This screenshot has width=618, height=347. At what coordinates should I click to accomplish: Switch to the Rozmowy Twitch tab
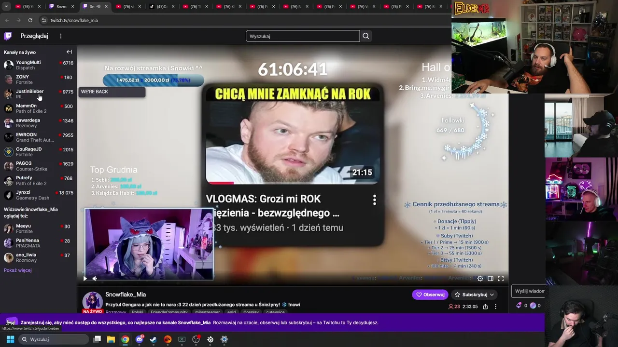(61, 7)
